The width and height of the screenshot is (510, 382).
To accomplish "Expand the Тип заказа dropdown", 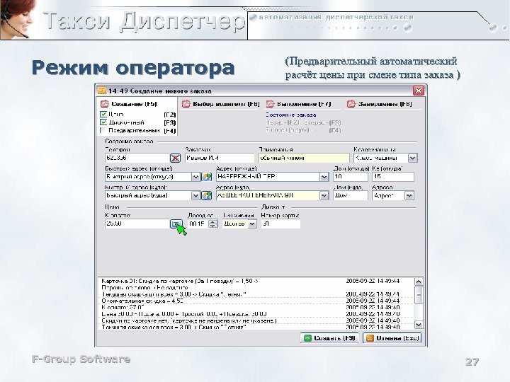I will tap(252, 224).
